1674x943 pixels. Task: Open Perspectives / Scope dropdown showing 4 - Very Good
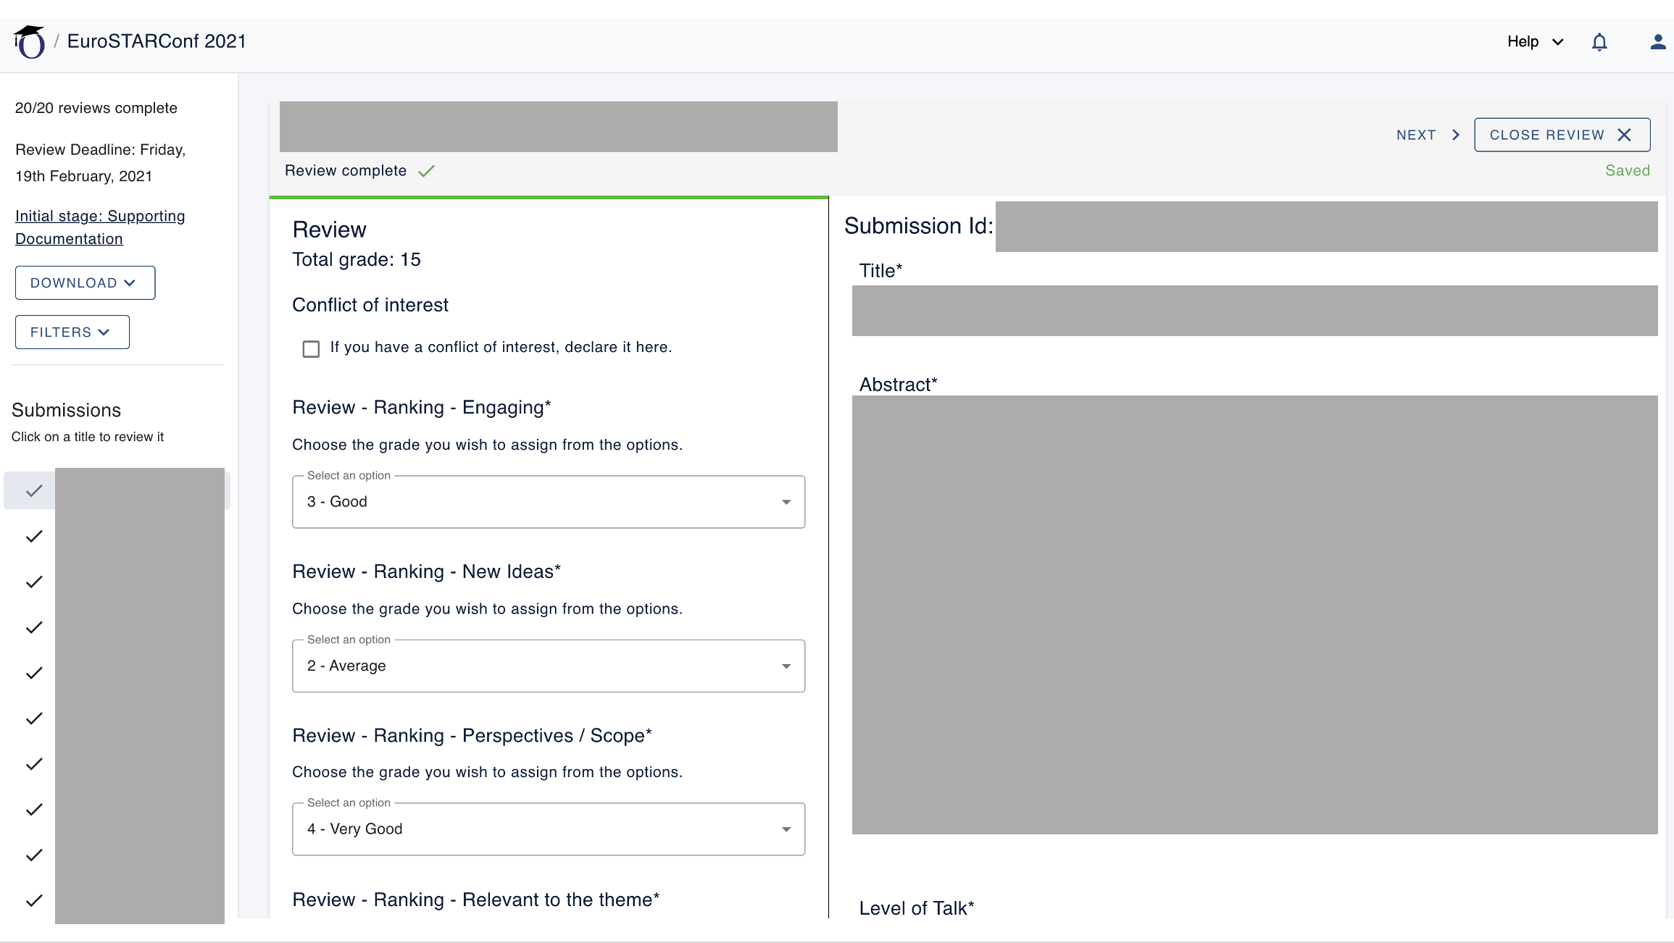549,829
